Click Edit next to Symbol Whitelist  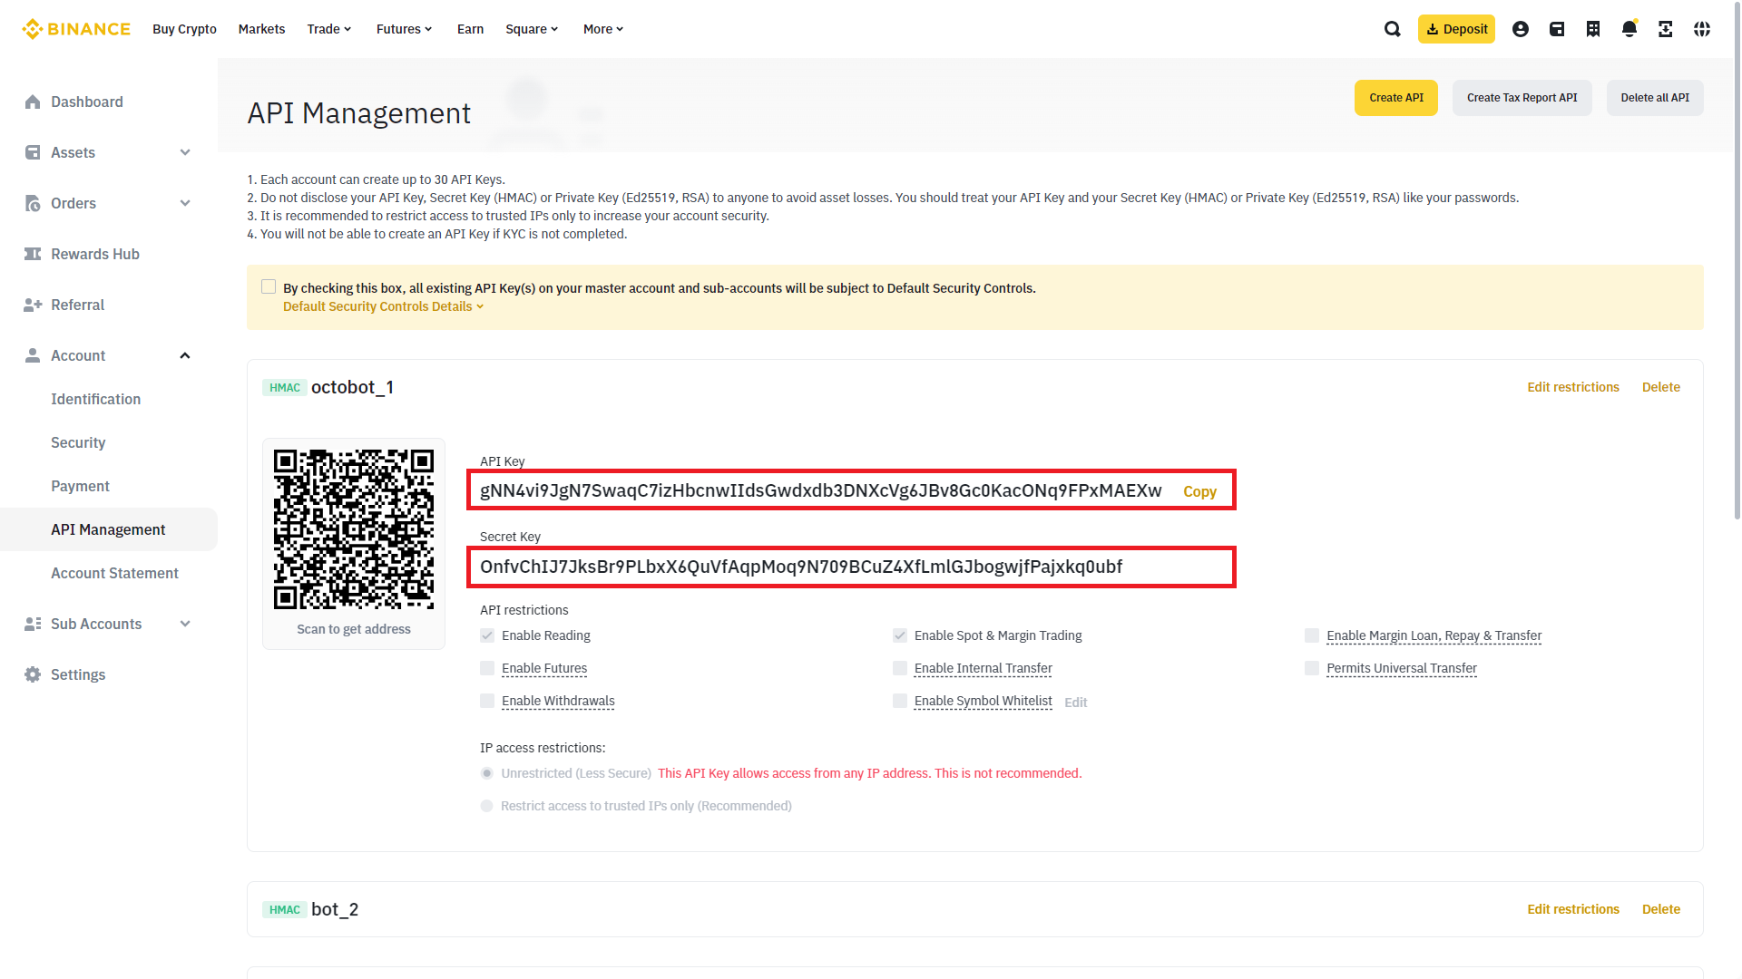[x=1075, y=703]
